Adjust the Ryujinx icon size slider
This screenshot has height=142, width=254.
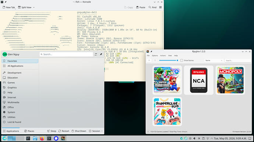click(169, 60)
